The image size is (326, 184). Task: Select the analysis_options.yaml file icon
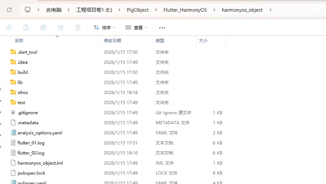[x=13, y=133]
